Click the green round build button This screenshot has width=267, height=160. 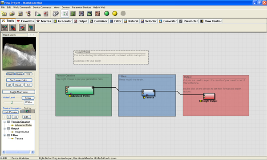[107, 13]
